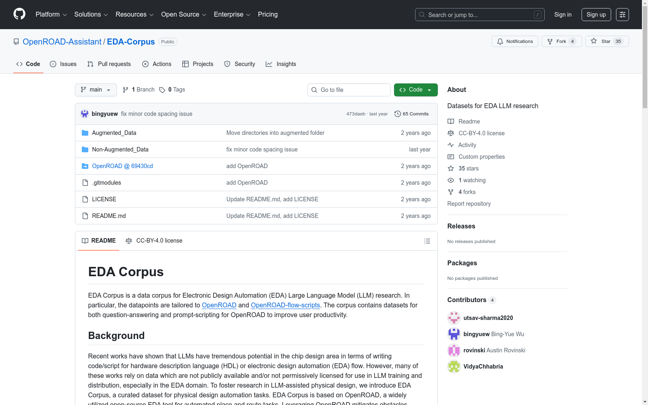The width and height of the screenshot is (648, 405).
Task: Select the README tab in README panel
Action: (x=99, y=241)
